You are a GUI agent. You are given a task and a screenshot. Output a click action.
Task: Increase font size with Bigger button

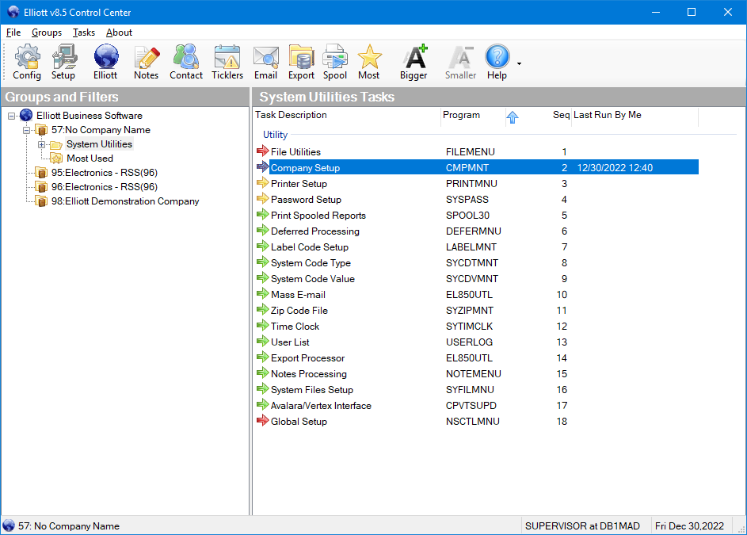414,62
